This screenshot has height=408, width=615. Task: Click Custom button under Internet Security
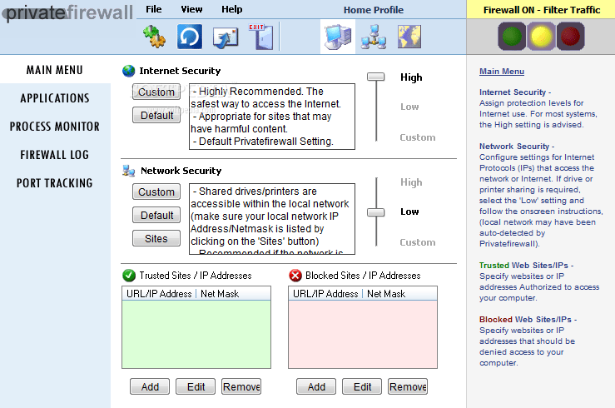pyautogui.click(x=156, y=92)
